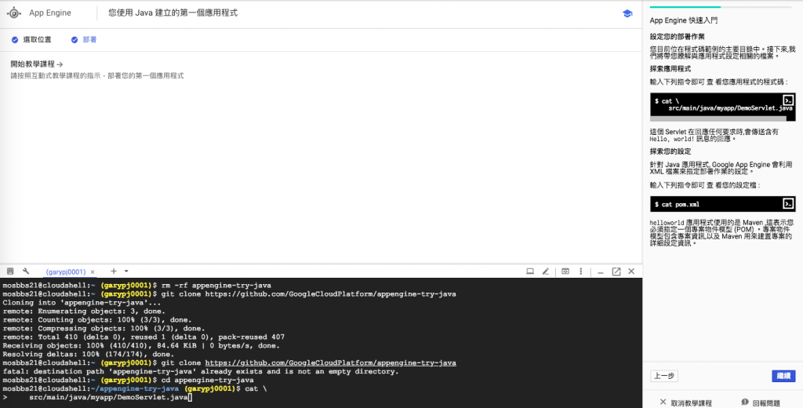Go to the 選取位置 step

tap(37, 39)
